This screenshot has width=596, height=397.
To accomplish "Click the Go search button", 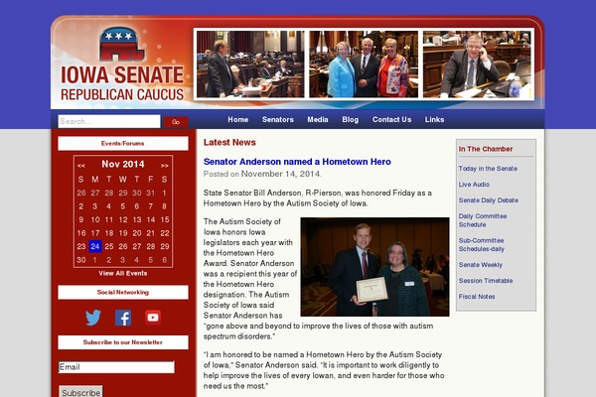I will click(176, 122).
